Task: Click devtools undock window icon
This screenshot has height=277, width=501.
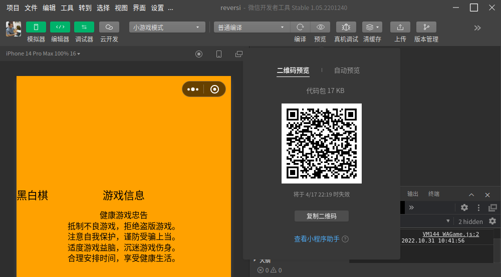Action: 492,208
